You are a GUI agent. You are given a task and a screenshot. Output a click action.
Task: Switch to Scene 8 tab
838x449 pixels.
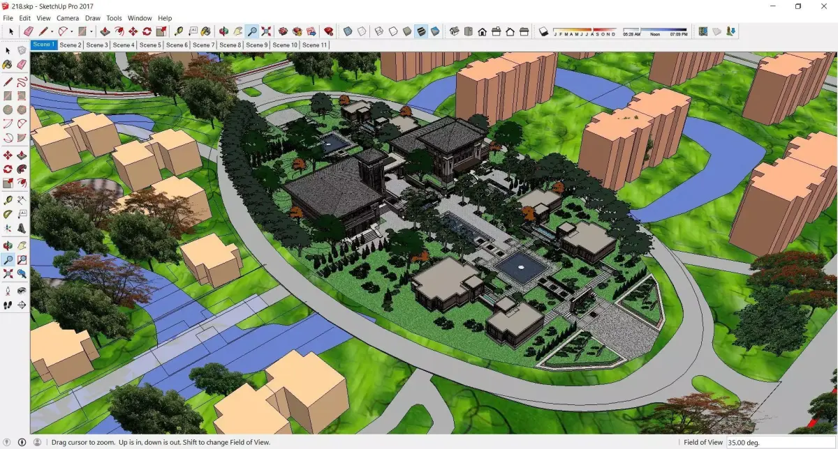click(x=230, y=45)
